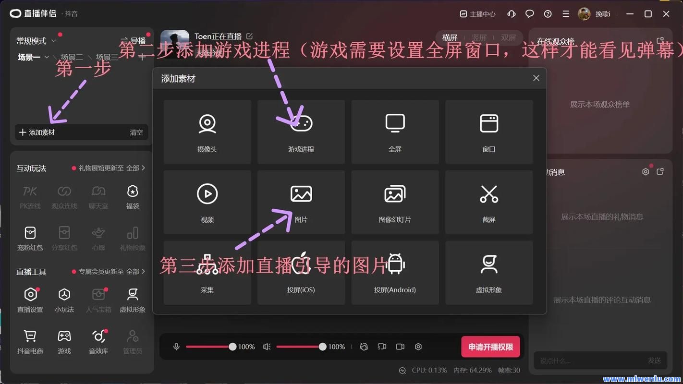683x384 pixels.
Task: Open the 音效库 sound effects library
Action: click(98, 342)
